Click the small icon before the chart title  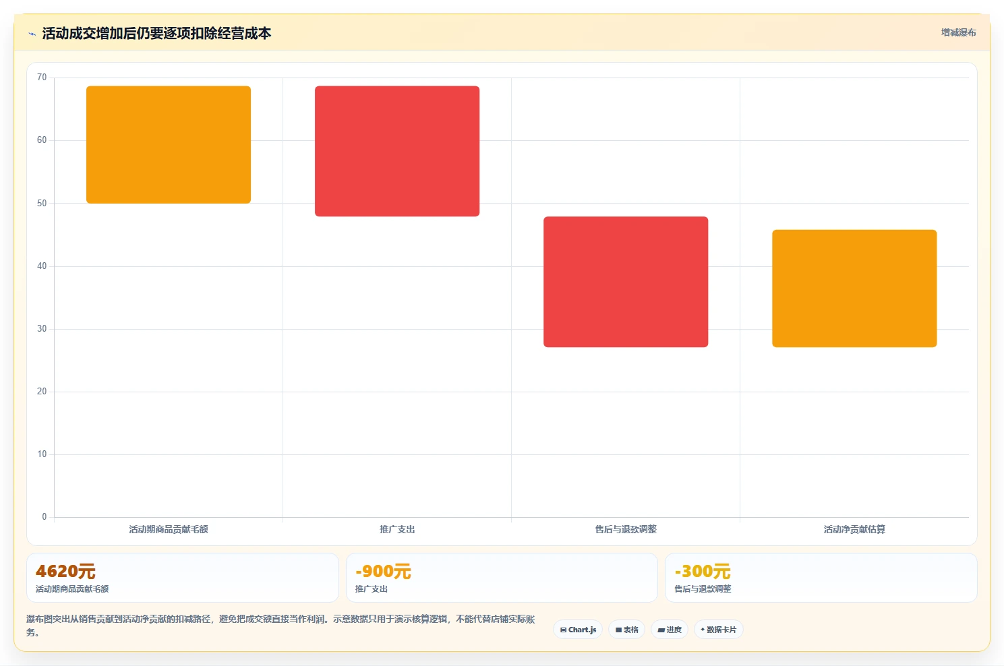[x=32, y=34]
